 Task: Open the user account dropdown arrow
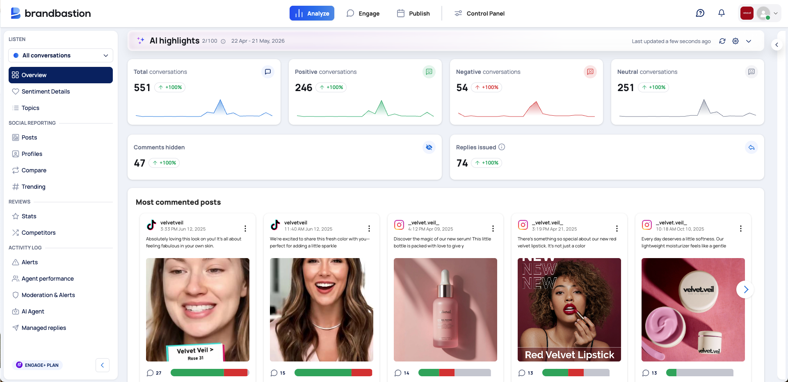pos(776,13)
